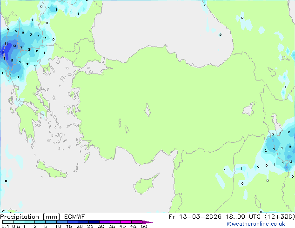Click the 5 to 10 mm legend color cell
The height and width of the screenshot is (228, 295).
pyautogui.click(x=51, y=222)
